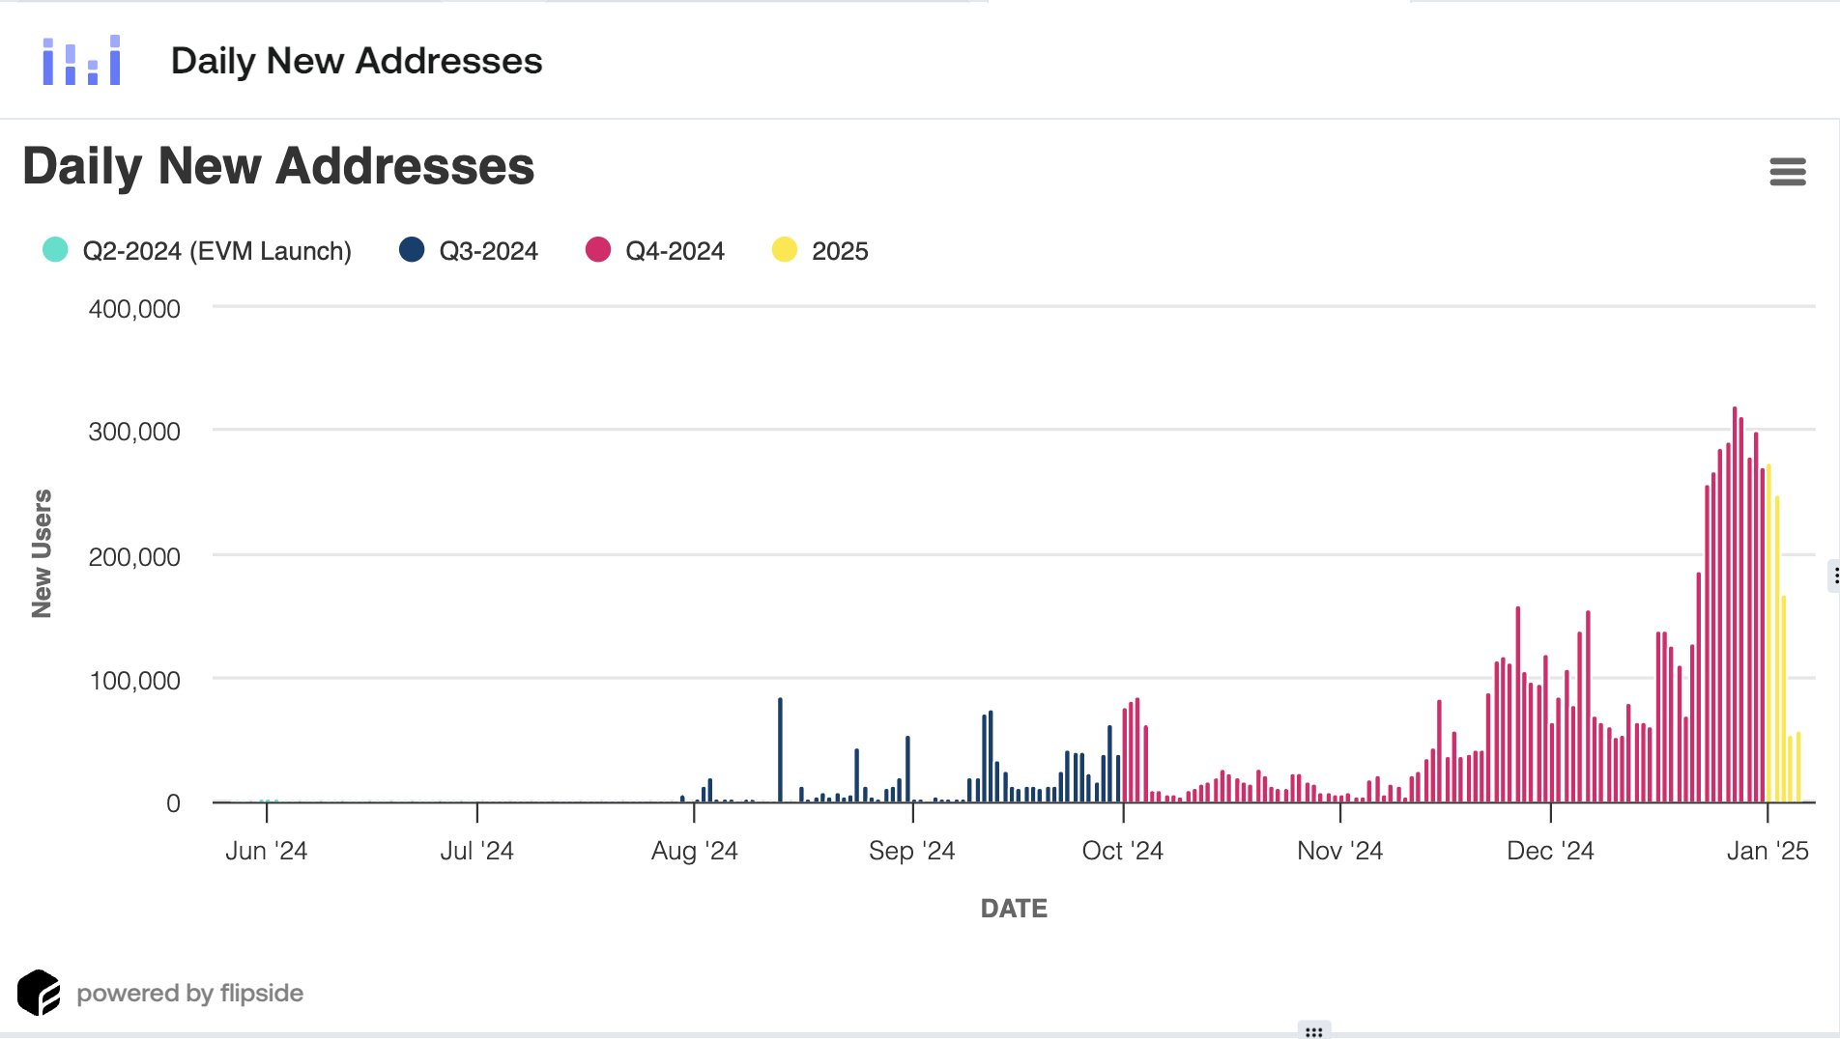Image resolution: width=1840 pixels, height=1039 pixels.
Task: Click the Oct '24 axis label
Action: [1122, 851]
